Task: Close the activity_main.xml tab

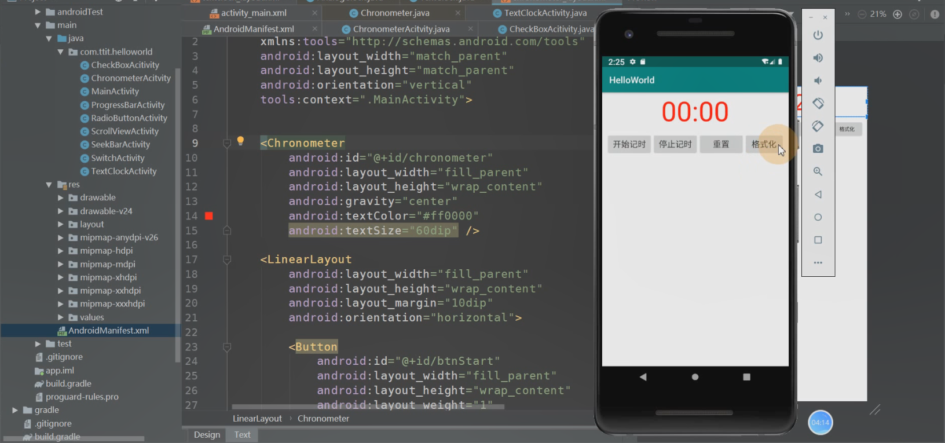Action: pos(315,13)
